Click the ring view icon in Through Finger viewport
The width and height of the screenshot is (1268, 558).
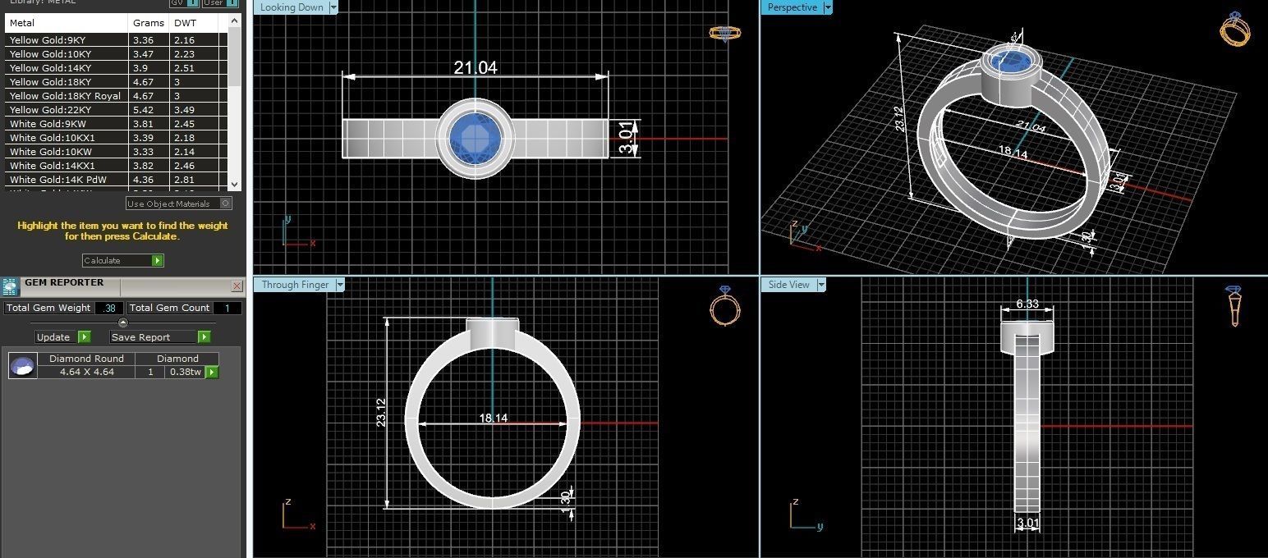coord(724,306)
